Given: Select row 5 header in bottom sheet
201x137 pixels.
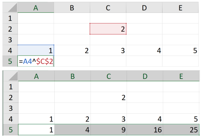Looking at the screenshot, I should pos(10,130).
